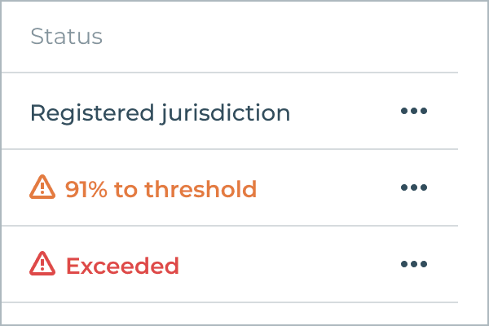
Task: Click the 91% to threshold status label
Action: pyautogui.click(x=161, y=189)
